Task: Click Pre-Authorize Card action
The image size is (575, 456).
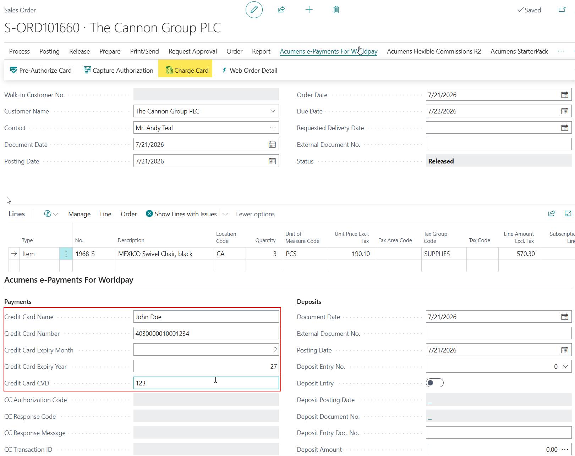Action: pos(41,71)
